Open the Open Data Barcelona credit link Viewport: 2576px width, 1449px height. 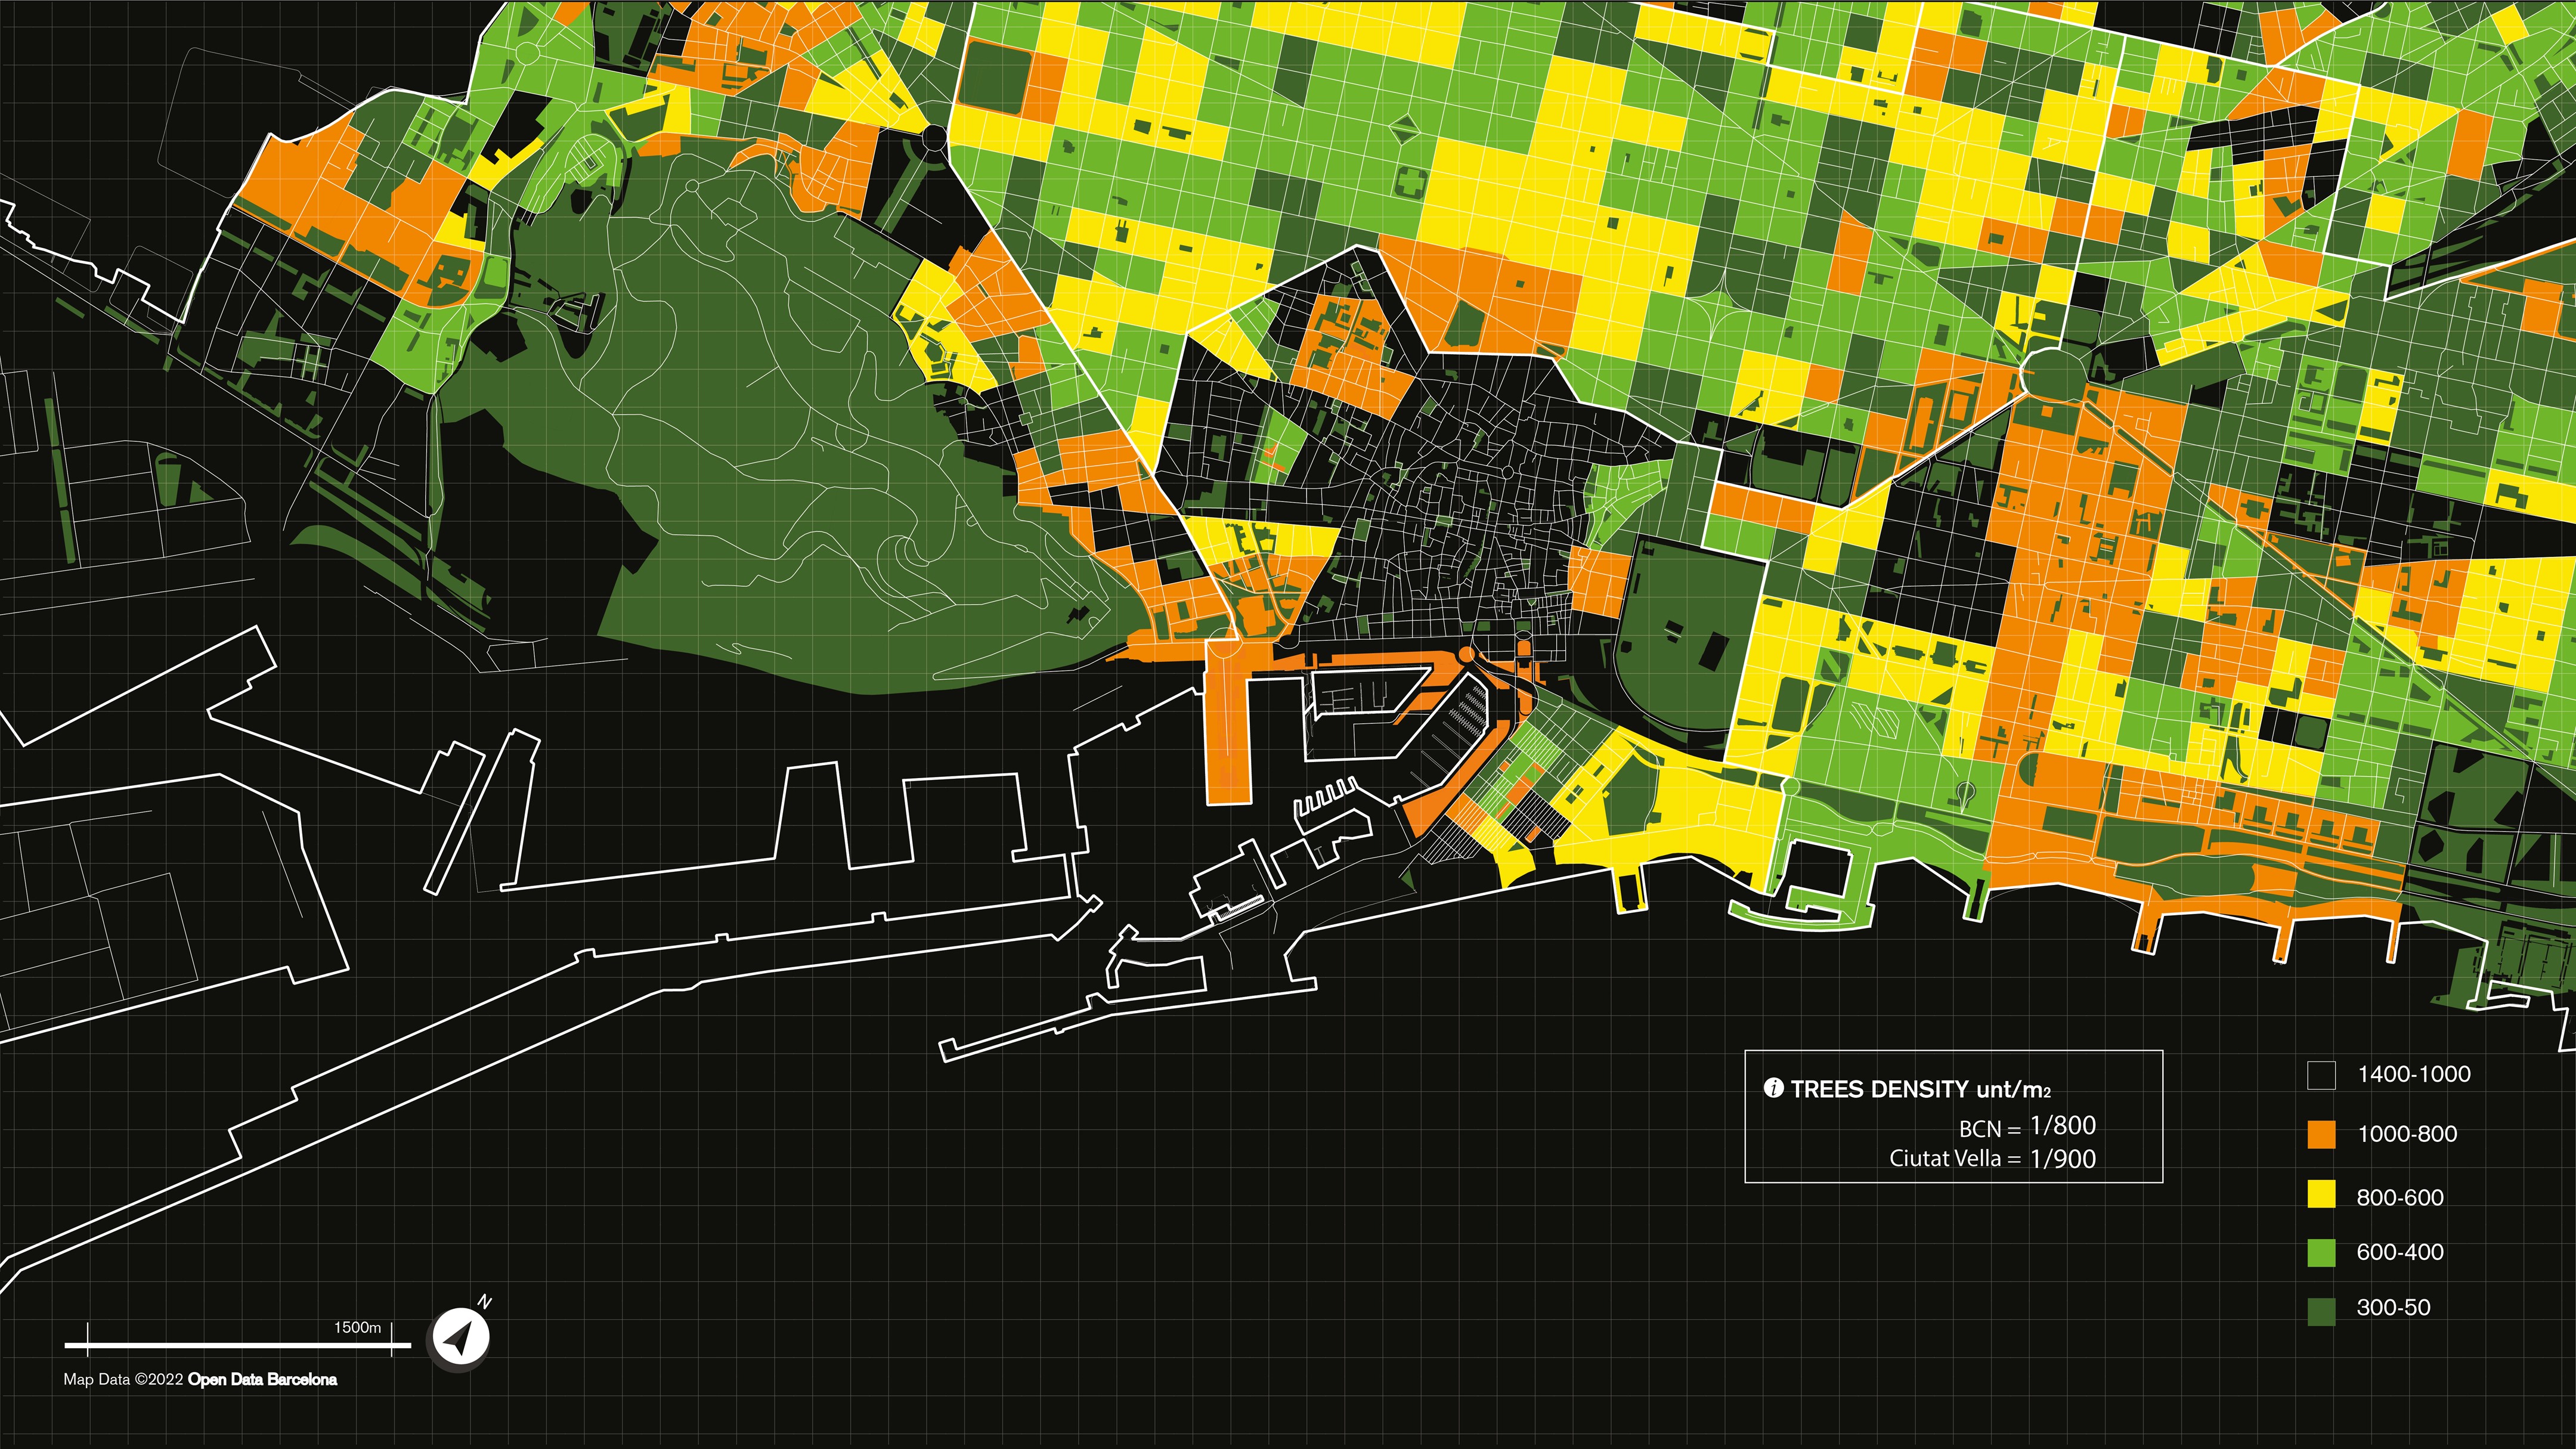click(x=262, y=1379)
